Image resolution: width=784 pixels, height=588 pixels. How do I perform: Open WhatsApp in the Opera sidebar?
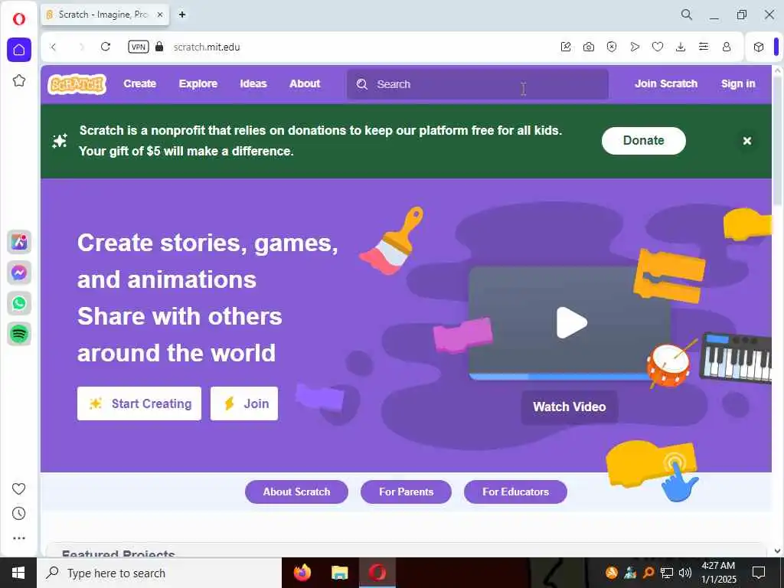click(19, 303)
